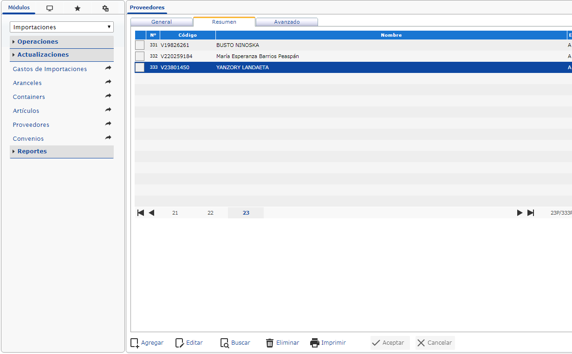Select page 21 in the pager
The width and height of the screenshot is (572, 354).
pyautogui.click(x=175, y=213)
